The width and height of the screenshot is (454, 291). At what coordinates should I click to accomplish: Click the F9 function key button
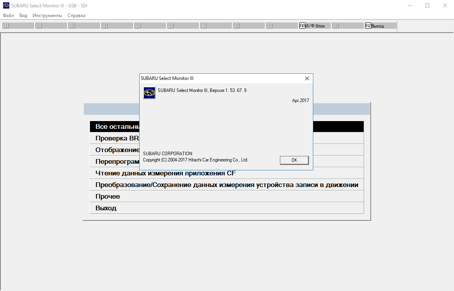(x=282, y=26)
